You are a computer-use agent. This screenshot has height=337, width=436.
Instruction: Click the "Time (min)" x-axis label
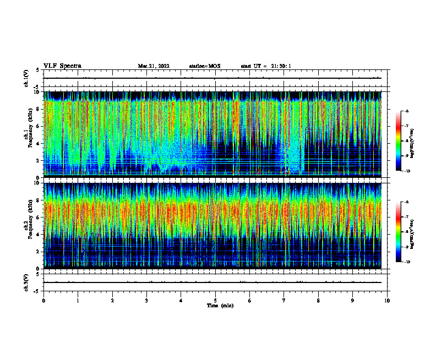click(220, 306)
